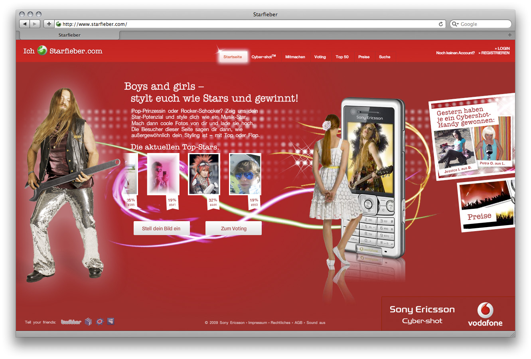The height and width of the screenshot is (359, 531).
Task: Share via the Facebook icon
Action: 89,322
